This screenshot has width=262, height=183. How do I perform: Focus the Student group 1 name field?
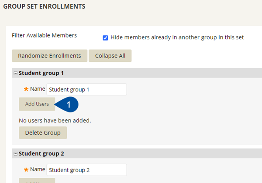[86, 89]
